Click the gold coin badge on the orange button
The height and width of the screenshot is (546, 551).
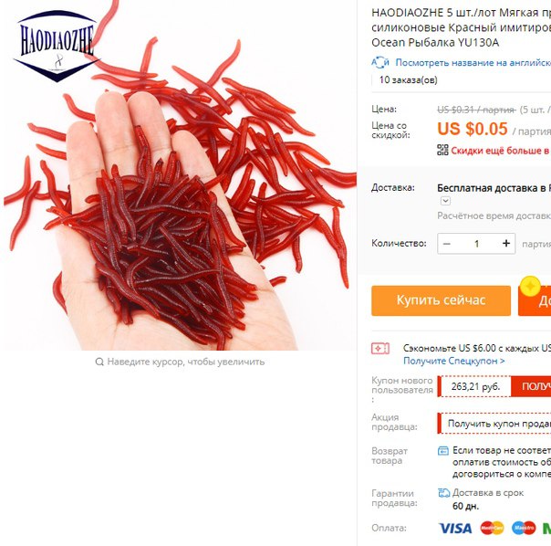pyautogui.click(x=530, y=287)
